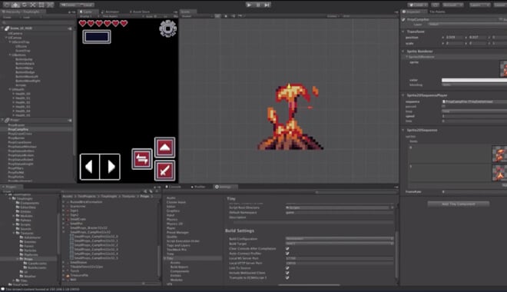Collapse the Transform component section

(403, 32)
